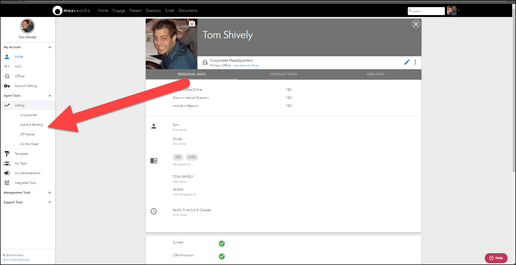Expand the Support Tools section

tap(50, 202)
